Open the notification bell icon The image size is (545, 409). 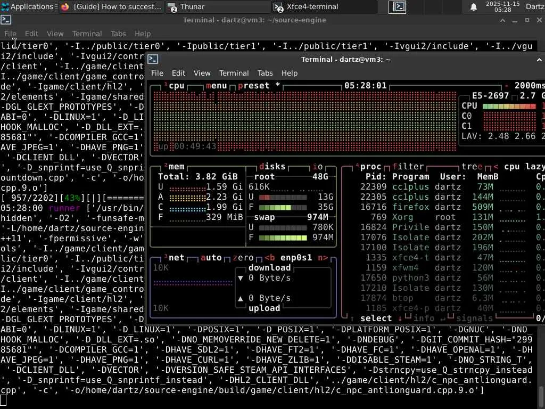(473, 7)
